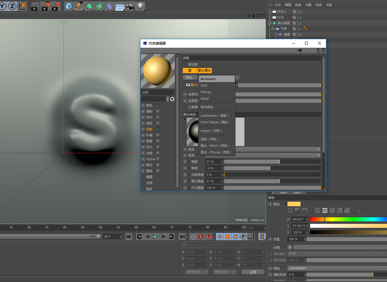Uncheck the 颜色 channel checkbox
The width and height of the screenshot is (387, 282).
(x=158, y=105)
